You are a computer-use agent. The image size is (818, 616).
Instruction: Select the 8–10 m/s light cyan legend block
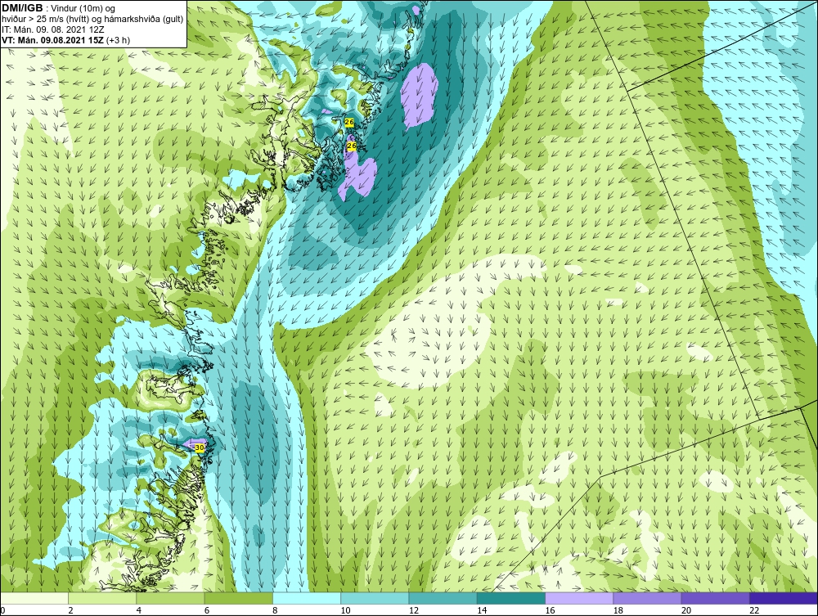pyautogui.click(x=307, y=598)
